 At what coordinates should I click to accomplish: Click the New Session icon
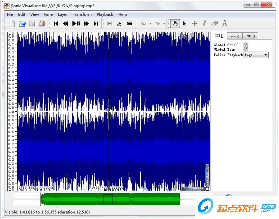(x=12, y=23)
